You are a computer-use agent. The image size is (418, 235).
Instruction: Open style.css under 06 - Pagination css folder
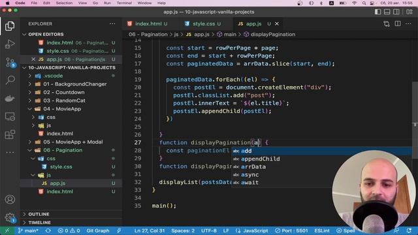[61, 167]
